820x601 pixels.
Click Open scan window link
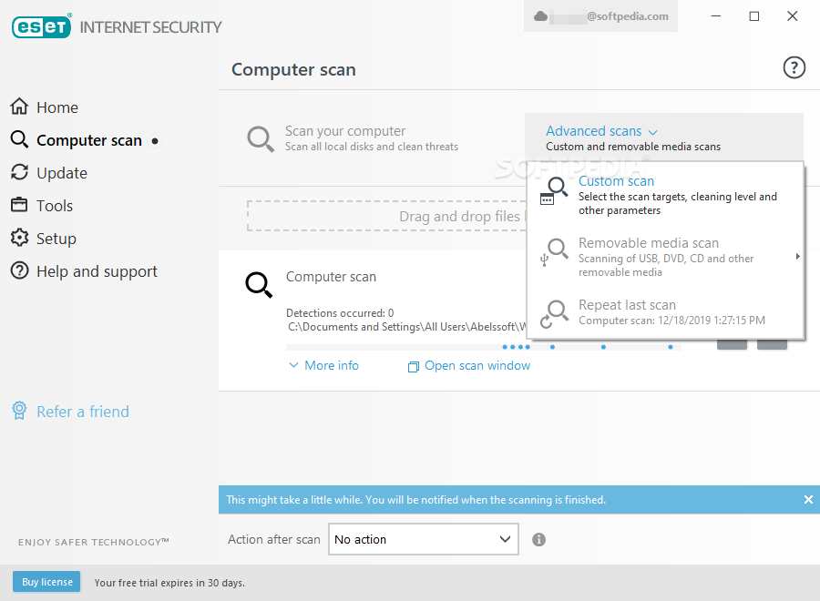pos(477,366)
